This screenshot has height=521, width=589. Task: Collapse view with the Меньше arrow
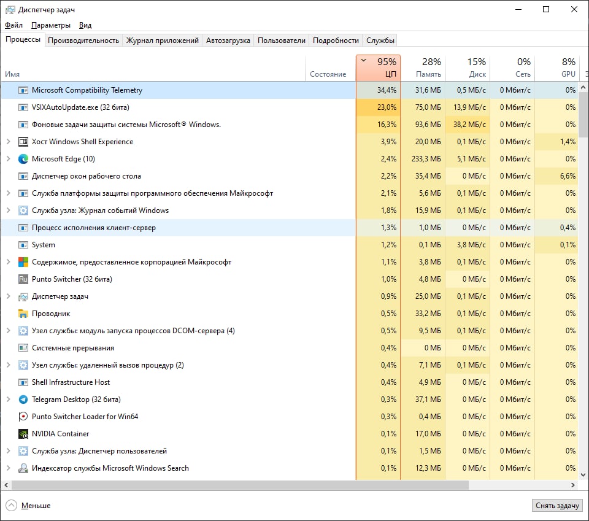pyautogui.click(x=11, y=506)
